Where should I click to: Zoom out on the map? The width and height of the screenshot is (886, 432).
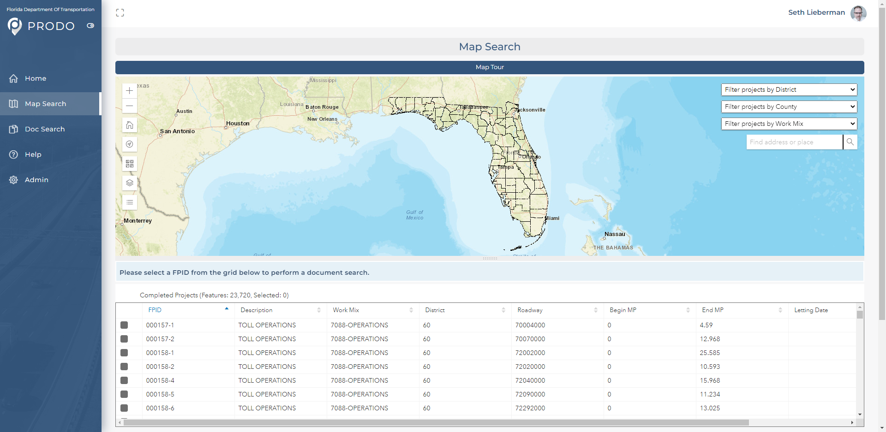point(130,106)
